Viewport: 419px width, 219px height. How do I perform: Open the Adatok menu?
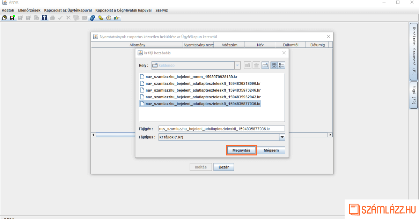pos(8,10)
